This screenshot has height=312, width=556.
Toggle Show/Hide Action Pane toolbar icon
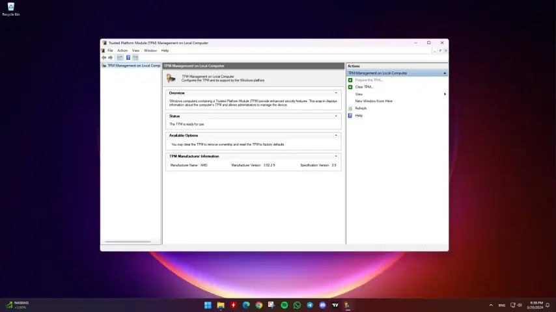pyautogui.click(x=135, y=58)
